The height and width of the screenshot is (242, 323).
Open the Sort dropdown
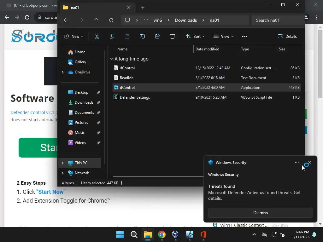point(195,37)
